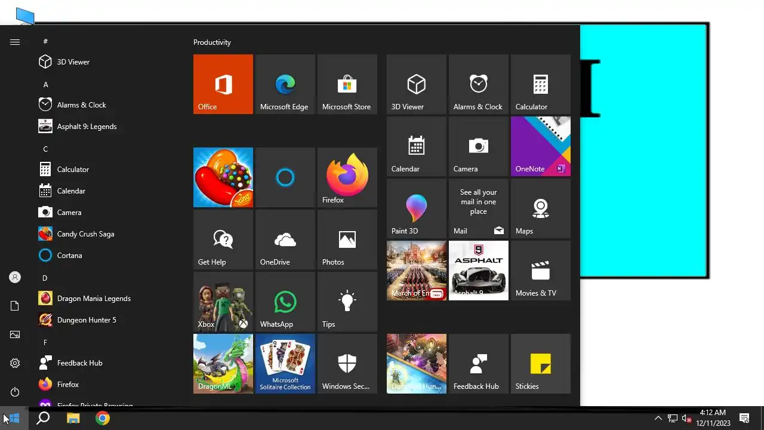Open the Movies & TV tile
764x430 pixels.
pos(541,271)
